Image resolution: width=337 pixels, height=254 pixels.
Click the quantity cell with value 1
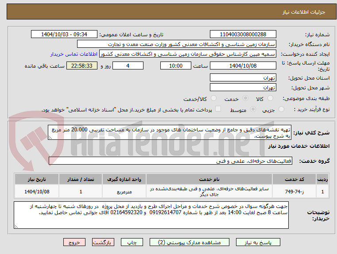pyautogui.click(x=81, y=192)
